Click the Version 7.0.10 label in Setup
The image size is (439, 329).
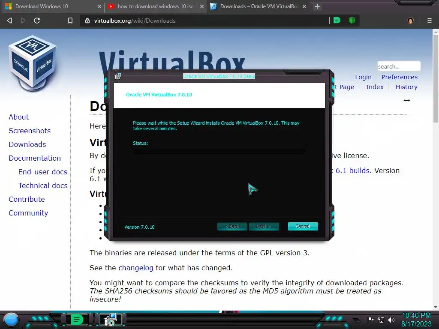pos(139,227)
